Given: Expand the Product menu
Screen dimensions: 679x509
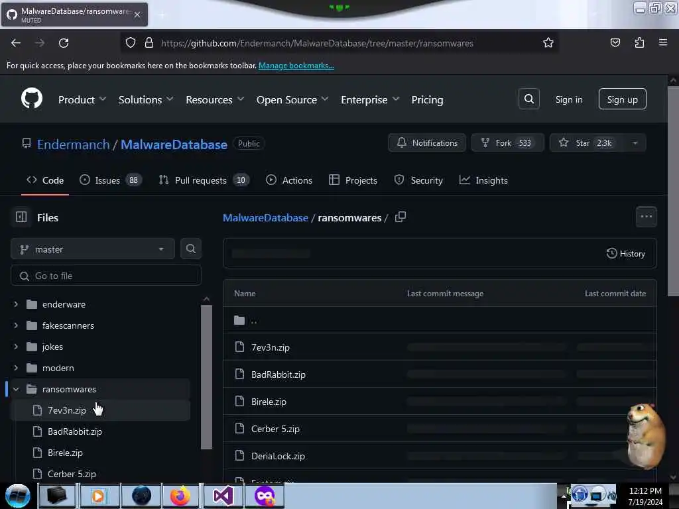Looking at the screenshot, I should 82,99.
